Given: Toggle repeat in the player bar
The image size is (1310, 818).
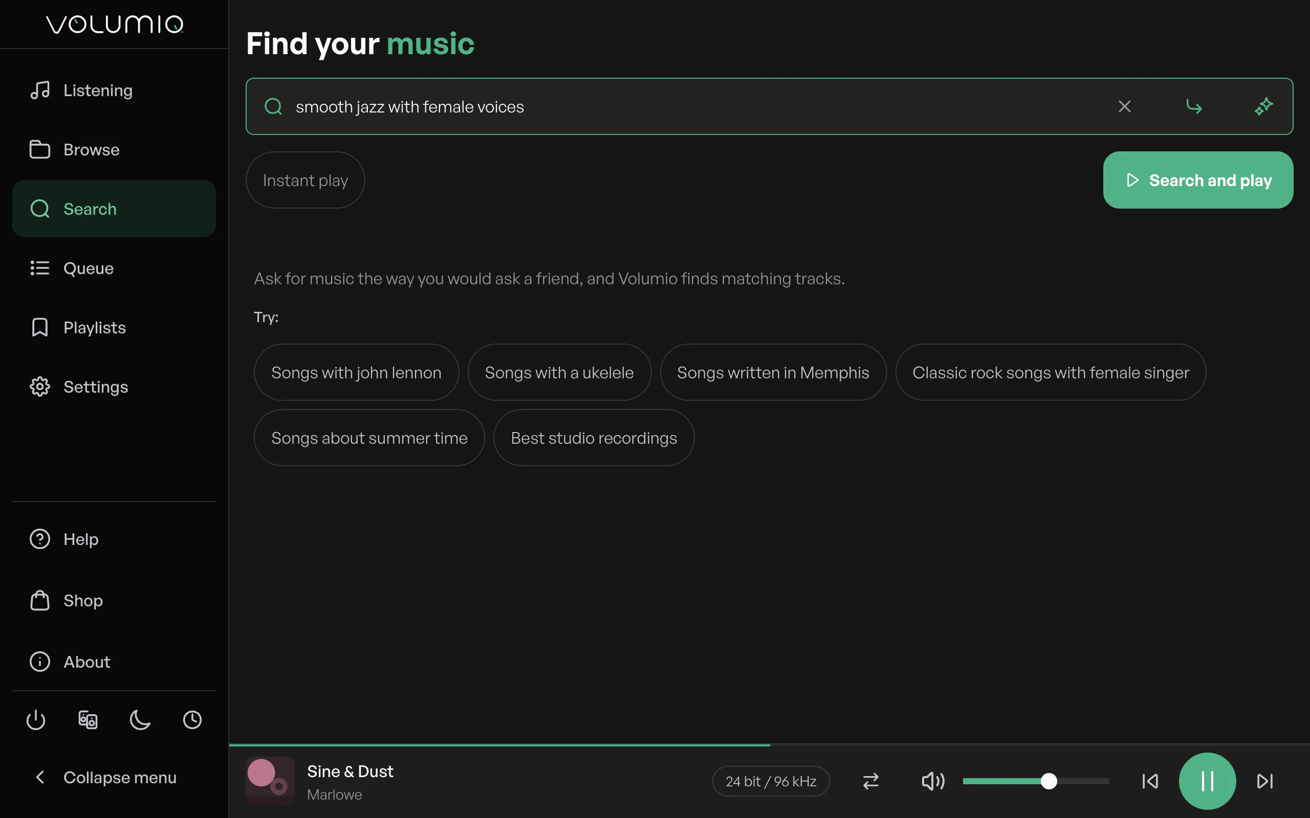Looking at the screenshot, I should [870, 781].
